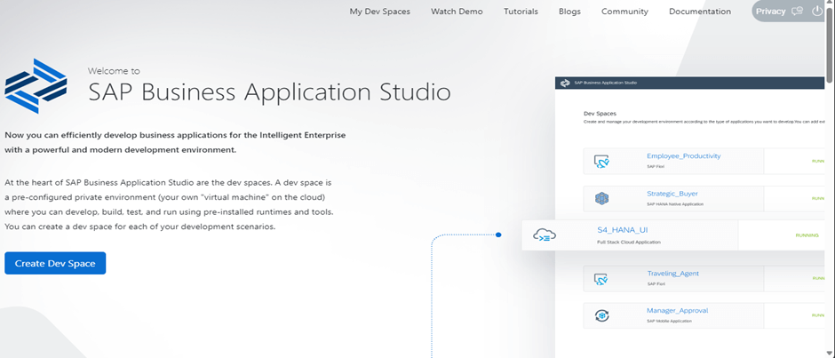Click the Traveling_Agent Fiori icon in preview
Screen dimensions: 835x358
(601, 279)
